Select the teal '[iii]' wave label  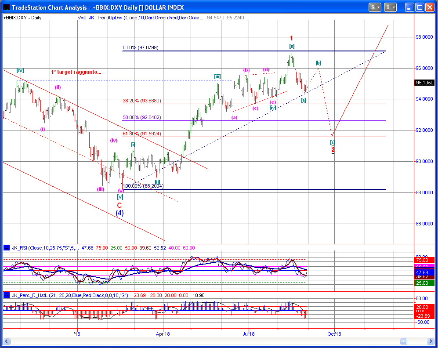point(217,76)
